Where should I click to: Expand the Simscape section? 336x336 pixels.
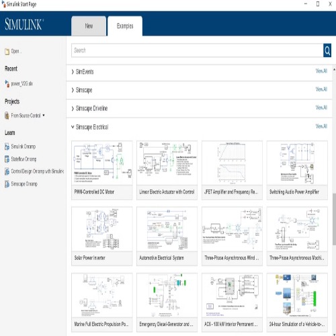[73, 90]
